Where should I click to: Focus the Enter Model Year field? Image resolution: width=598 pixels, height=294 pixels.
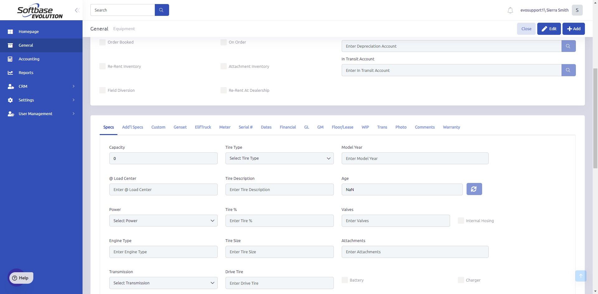(x=415, y=158)
